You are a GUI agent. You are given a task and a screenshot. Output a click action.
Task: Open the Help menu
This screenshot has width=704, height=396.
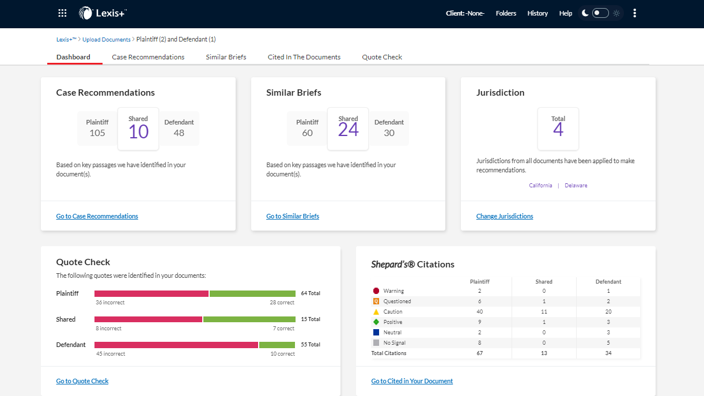pos(566,13)
